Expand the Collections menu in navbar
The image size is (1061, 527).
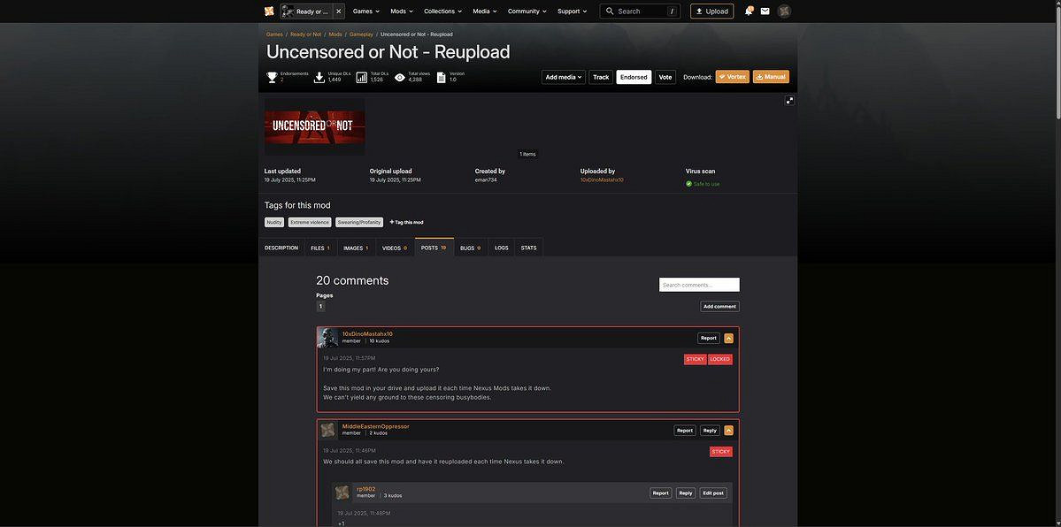pos(442,11)
